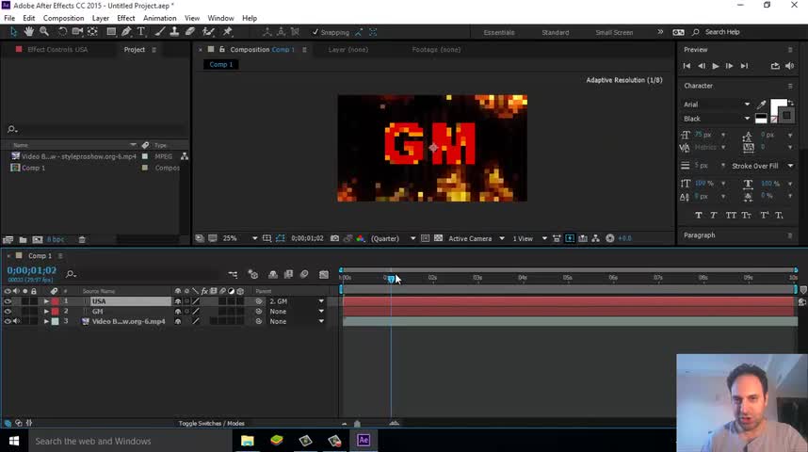Expand the USA layer properties
This screenshot has width=808, height=452.
[46, 301]
